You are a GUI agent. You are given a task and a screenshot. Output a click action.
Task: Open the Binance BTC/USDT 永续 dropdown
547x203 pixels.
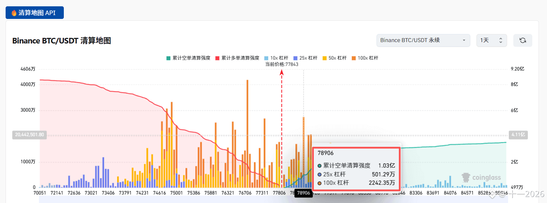pyautogui.click(x=423, y=40)
